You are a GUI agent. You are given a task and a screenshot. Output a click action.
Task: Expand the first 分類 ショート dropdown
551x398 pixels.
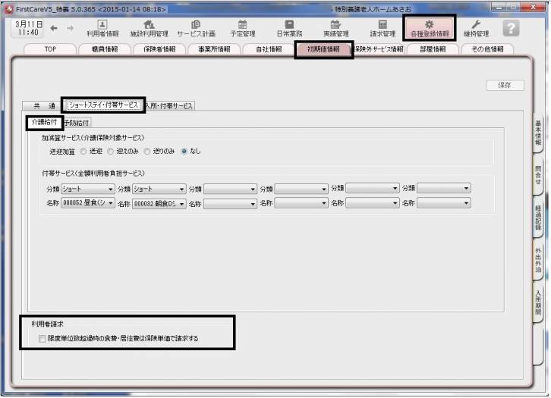click(x=110, y=189)
